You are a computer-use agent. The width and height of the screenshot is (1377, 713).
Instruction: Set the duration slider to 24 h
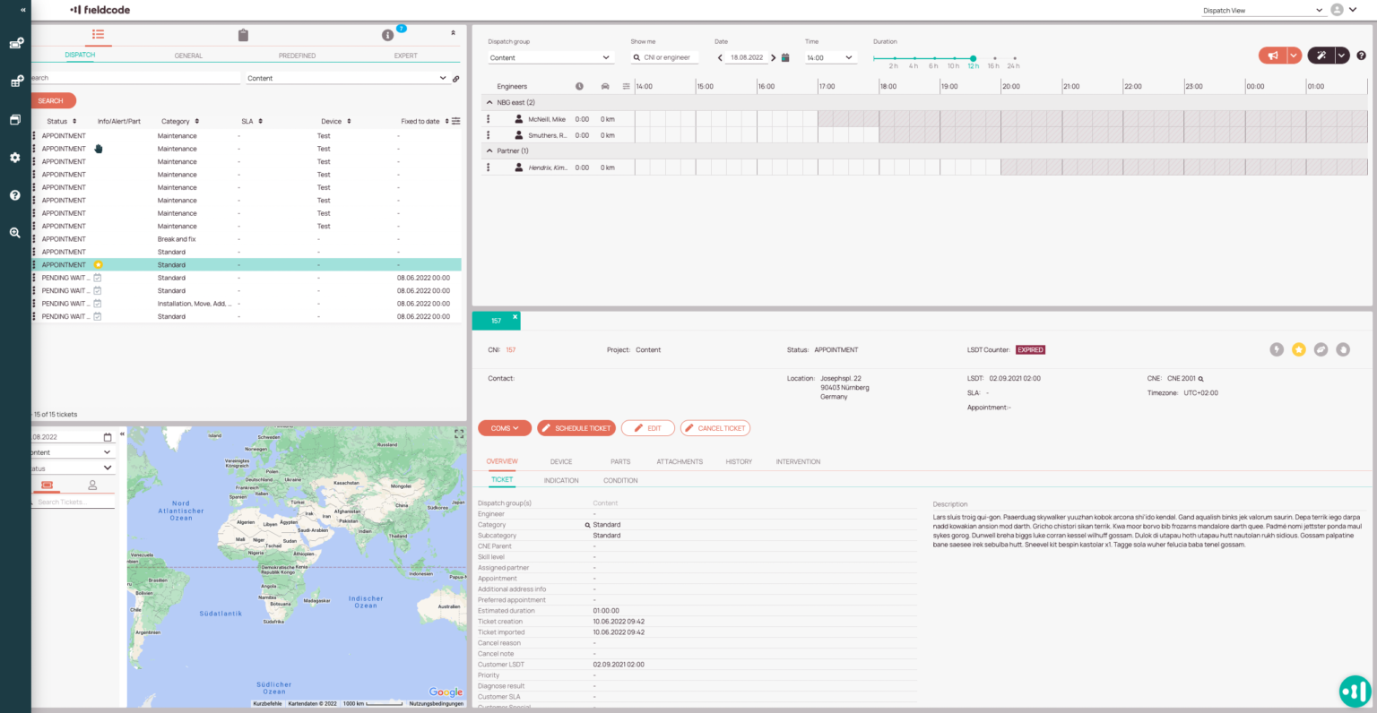(1014, 58)
